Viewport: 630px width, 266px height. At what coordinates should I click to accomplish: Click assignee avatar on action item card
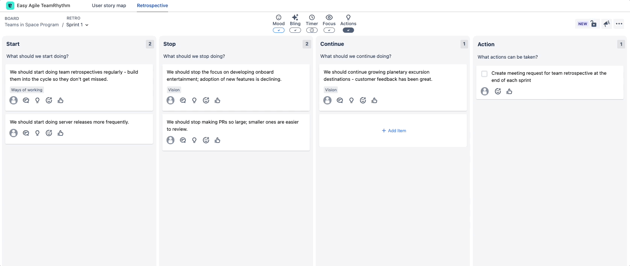coord(485,91)
